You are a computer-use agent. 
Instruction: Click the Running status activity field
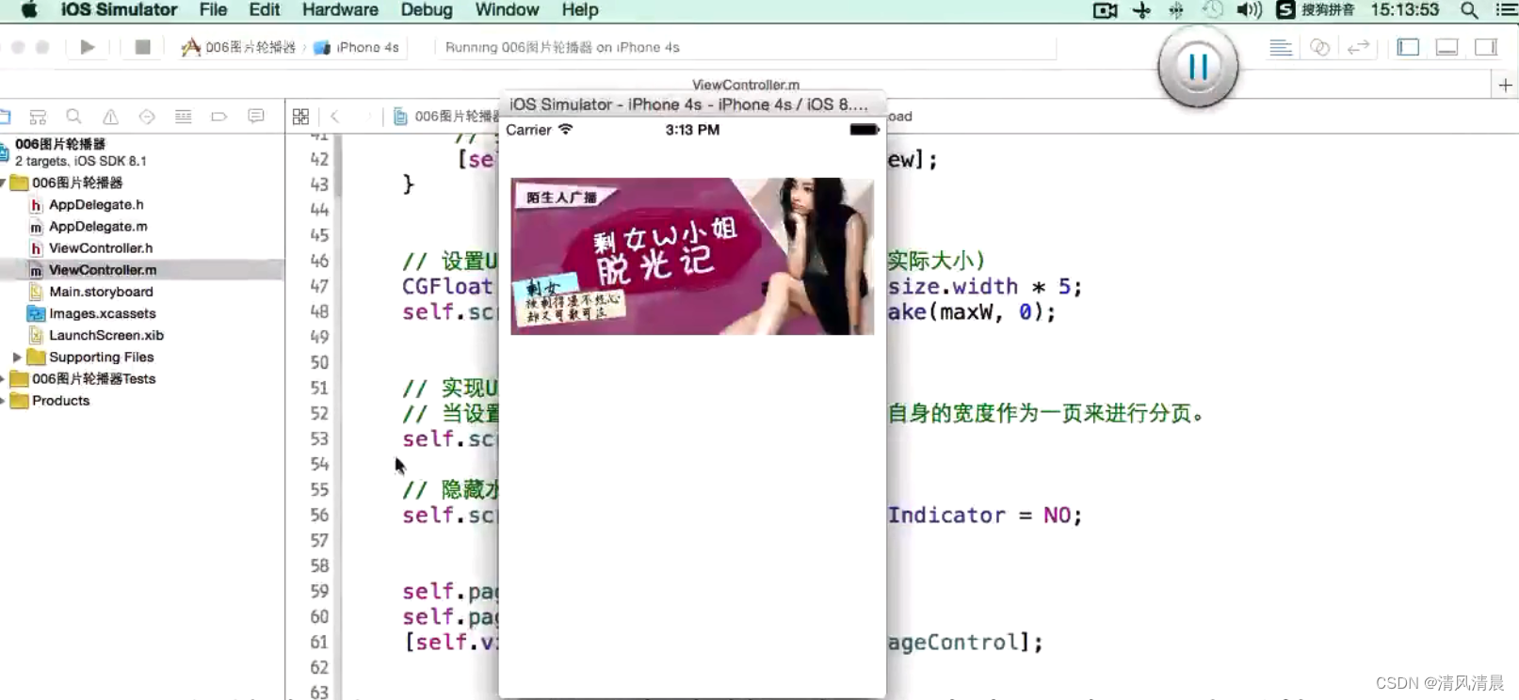coord(744,47)
